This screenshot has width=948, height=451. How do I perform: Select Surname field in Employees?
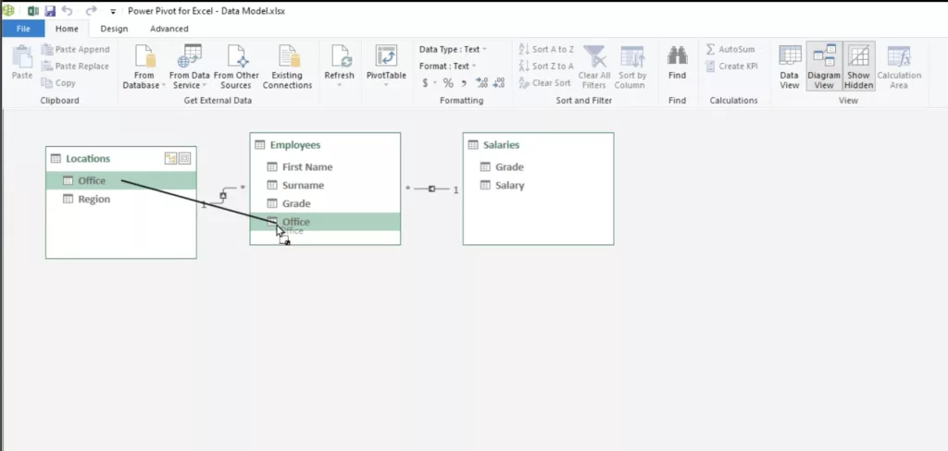(x=325, y=186)
